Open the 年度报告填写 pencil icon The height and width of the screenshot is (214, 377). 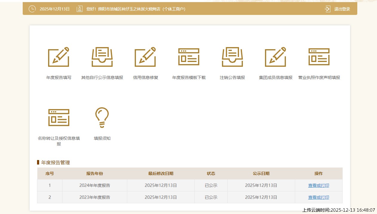pyautogui.click(x=59, y=57)
